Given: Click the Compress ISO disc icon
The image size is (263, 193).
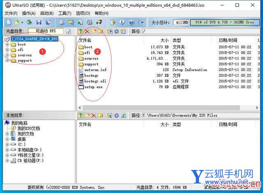Looking at the screenshot, I should [81, 22].
